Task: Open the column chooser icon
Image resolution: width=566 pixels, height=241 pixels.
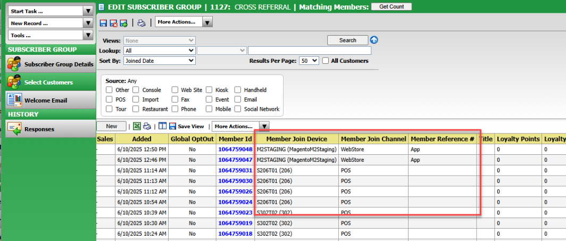Action: 163,126
